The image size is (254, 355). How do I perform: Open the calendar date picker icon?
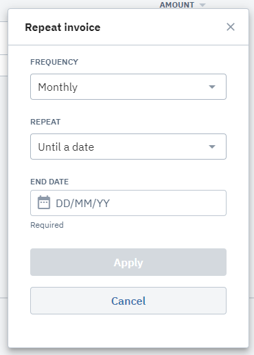(44, 202)
